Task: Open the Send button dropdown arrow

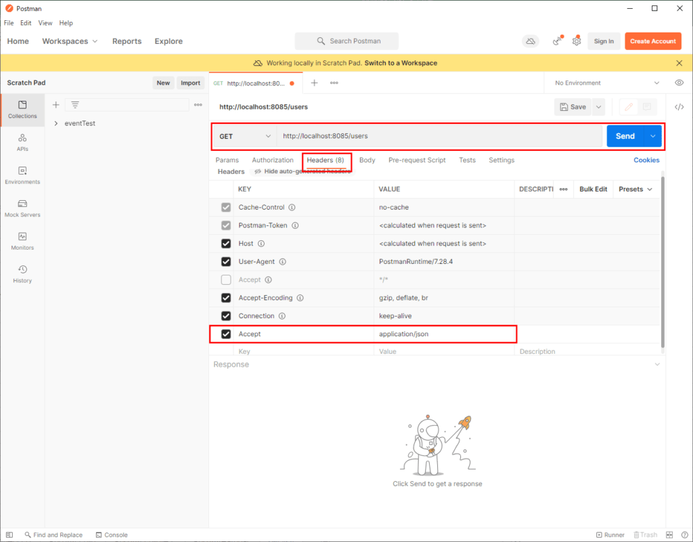Action: [x=653, y=136]
